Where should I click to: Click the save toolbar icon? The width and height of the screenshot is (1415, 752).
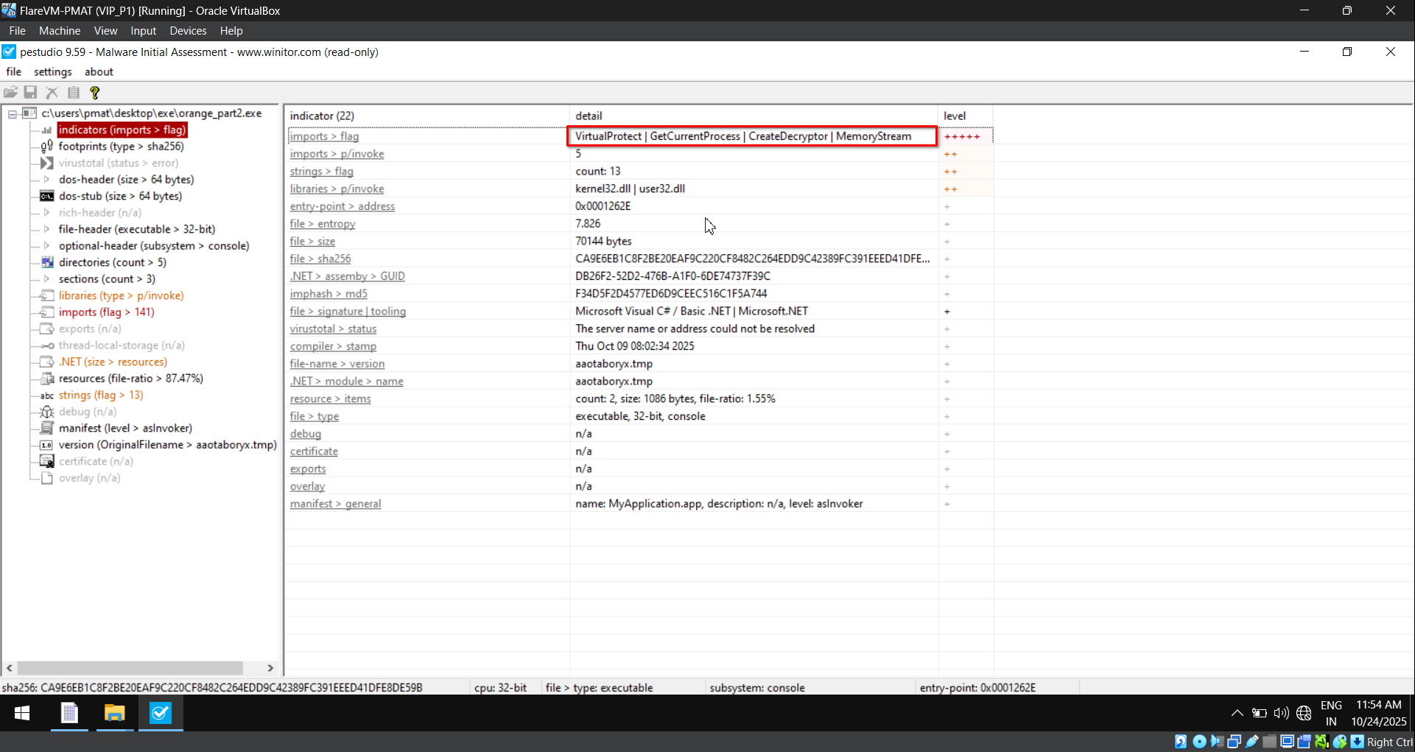pyautogui.click(x=30, y=92)
